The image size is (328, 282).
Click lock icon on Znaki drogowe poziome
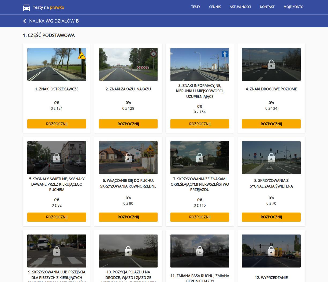point(271,64)
